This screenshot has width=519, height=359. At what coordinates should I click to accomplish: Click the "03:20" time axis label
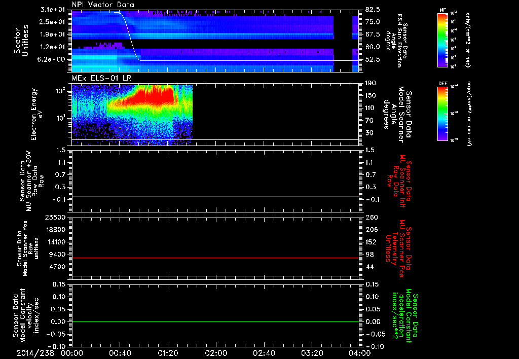pos(312,353)
